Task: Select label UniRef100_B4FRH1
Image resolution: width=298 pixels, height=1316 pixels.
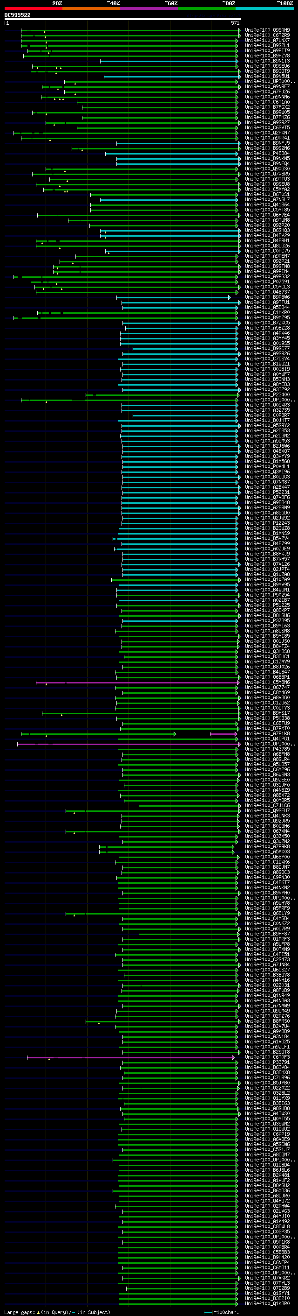Action: coord(267,240)
